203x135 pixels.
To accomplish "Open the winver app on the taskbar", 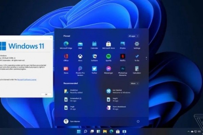I will [x=124, y=132].
